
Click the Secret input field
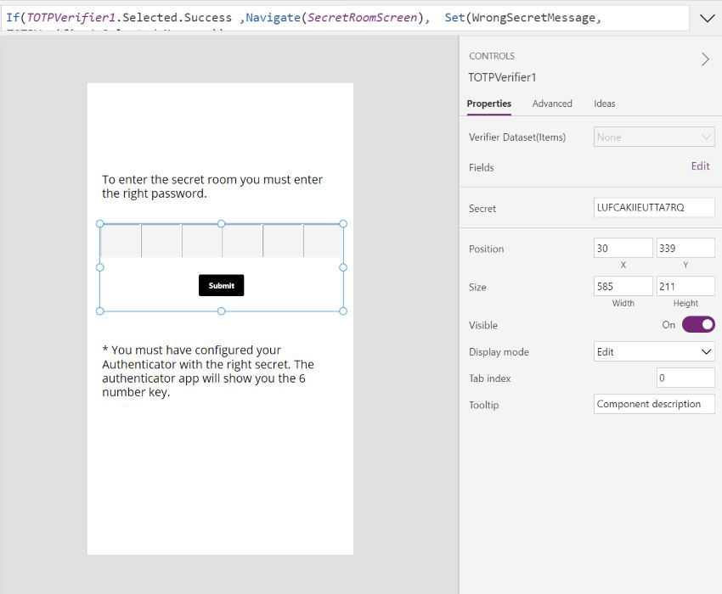pyautogui.click(x=654, y=208)
